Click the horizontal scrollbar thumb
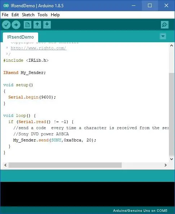Viewport: 175px width, 214px height. (x=65, y=165)
